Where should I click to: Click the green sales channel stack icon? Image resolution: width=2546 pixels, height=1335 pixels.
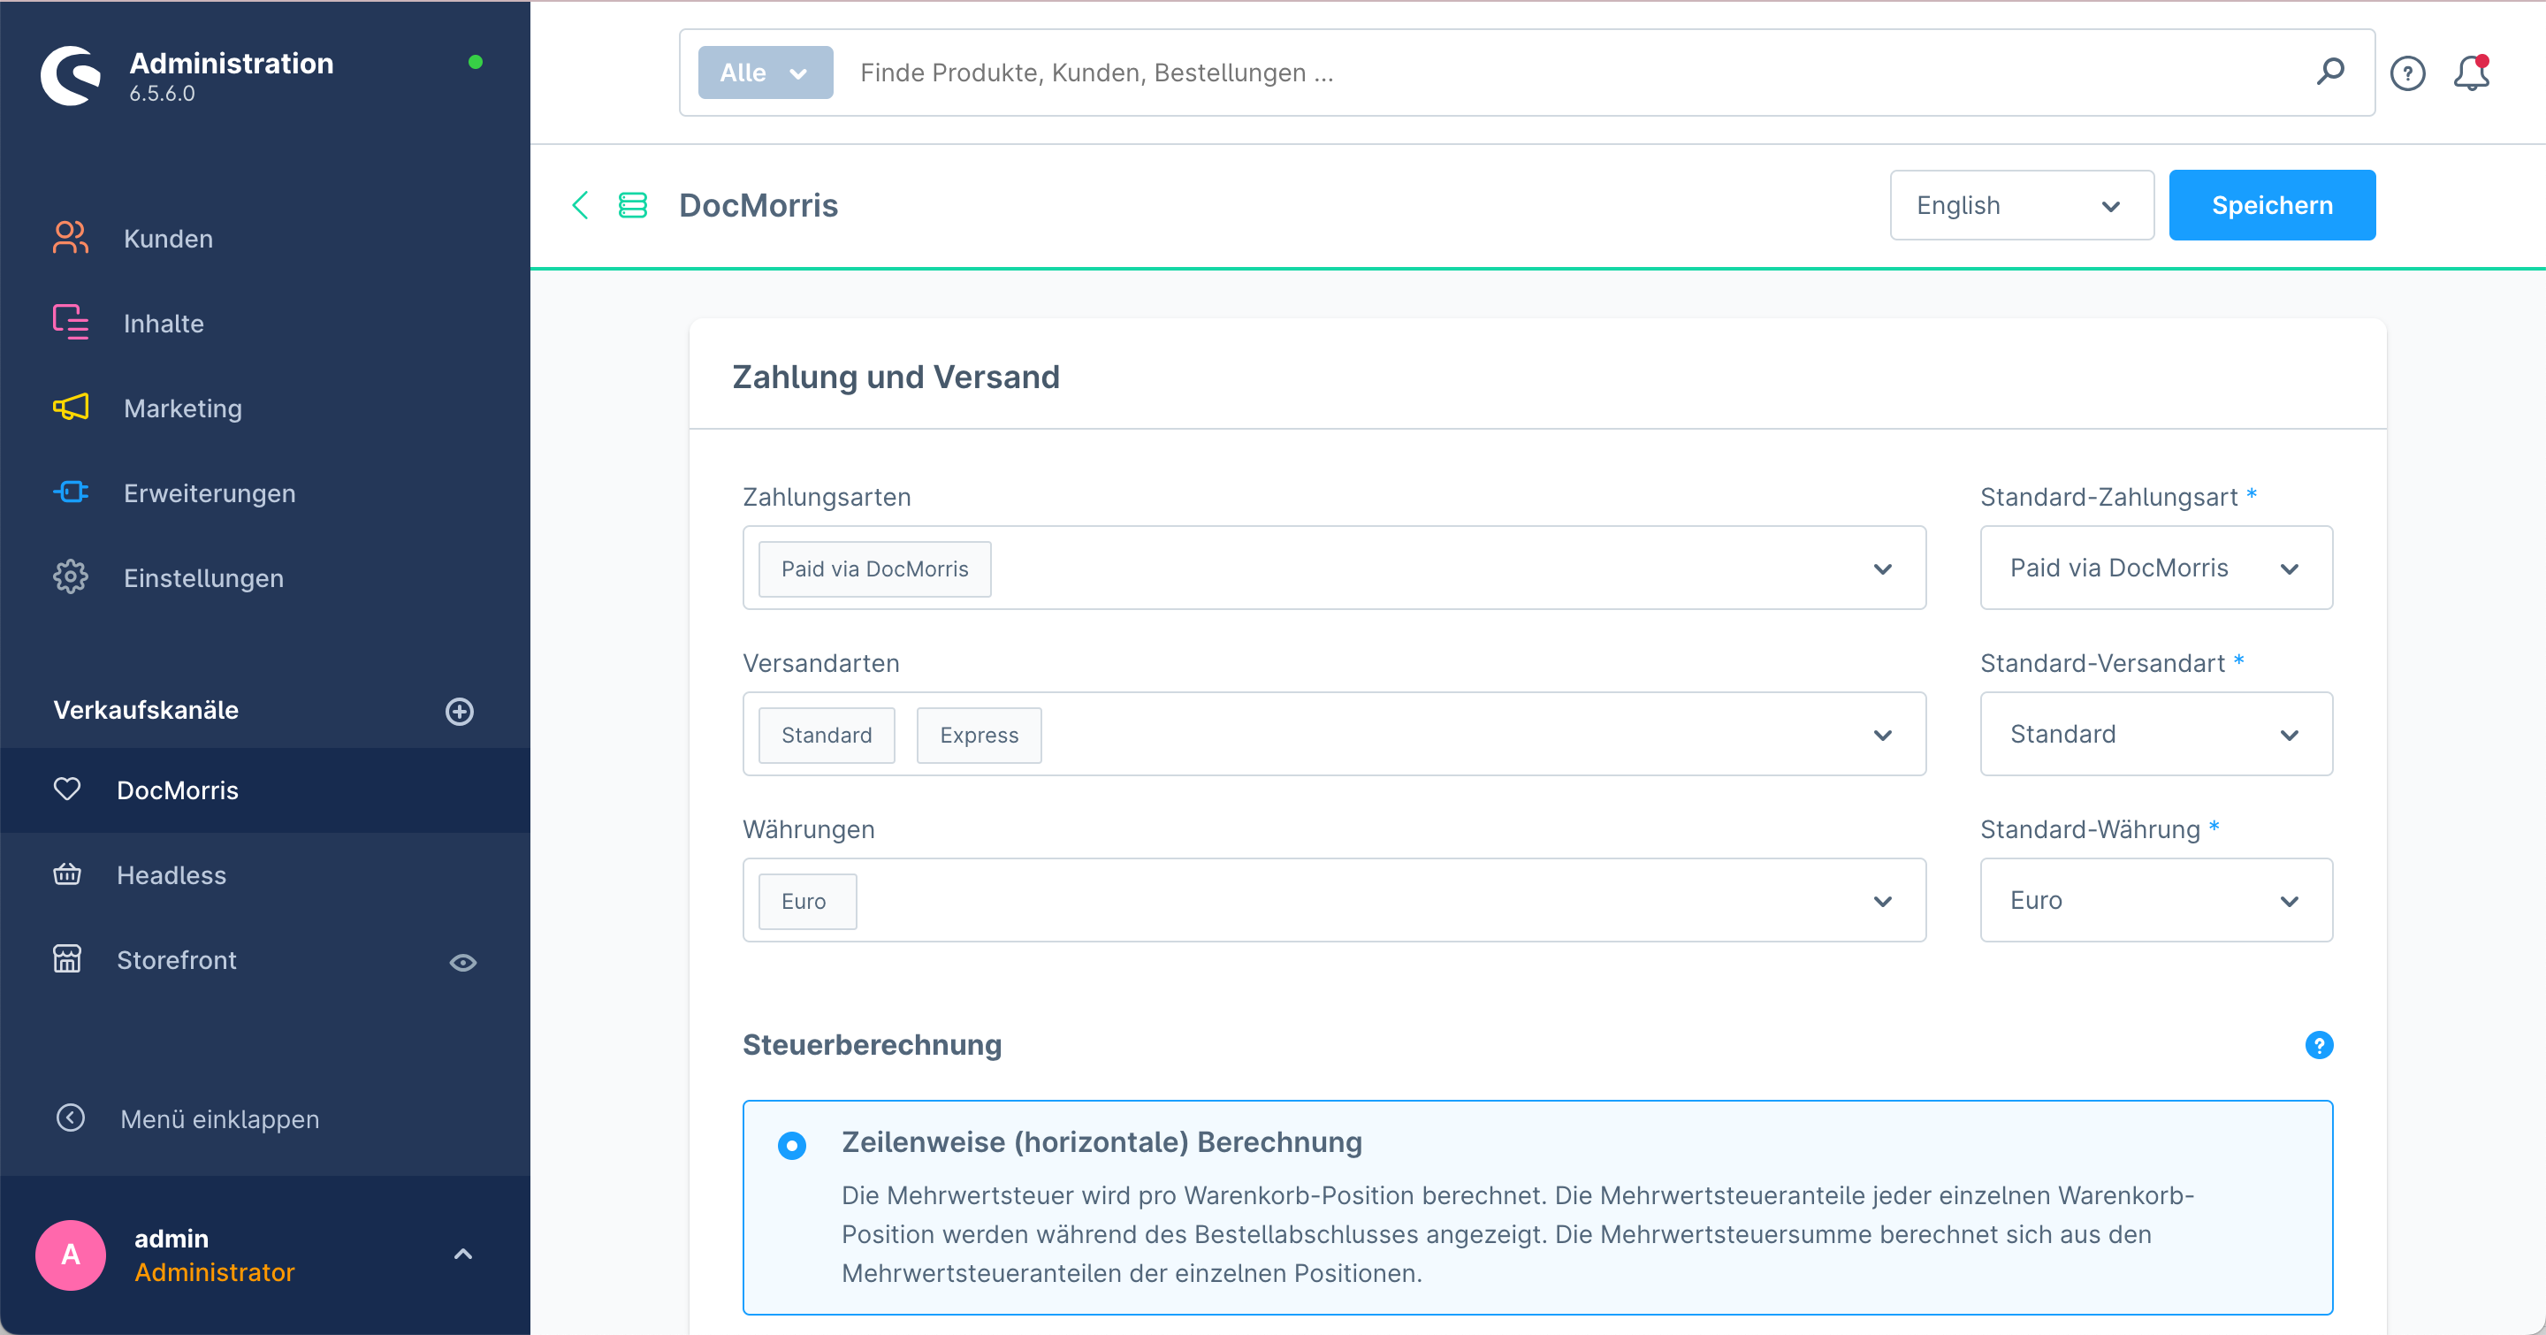[633, 205]
